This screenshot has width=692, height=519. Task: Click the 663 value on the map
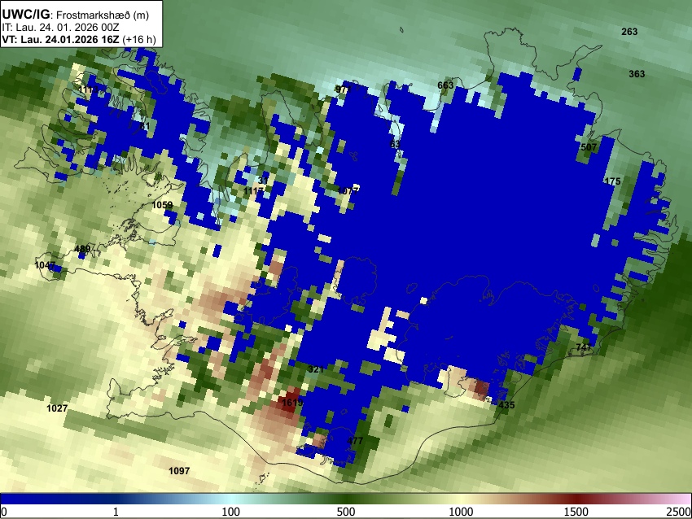coord(445,85)
